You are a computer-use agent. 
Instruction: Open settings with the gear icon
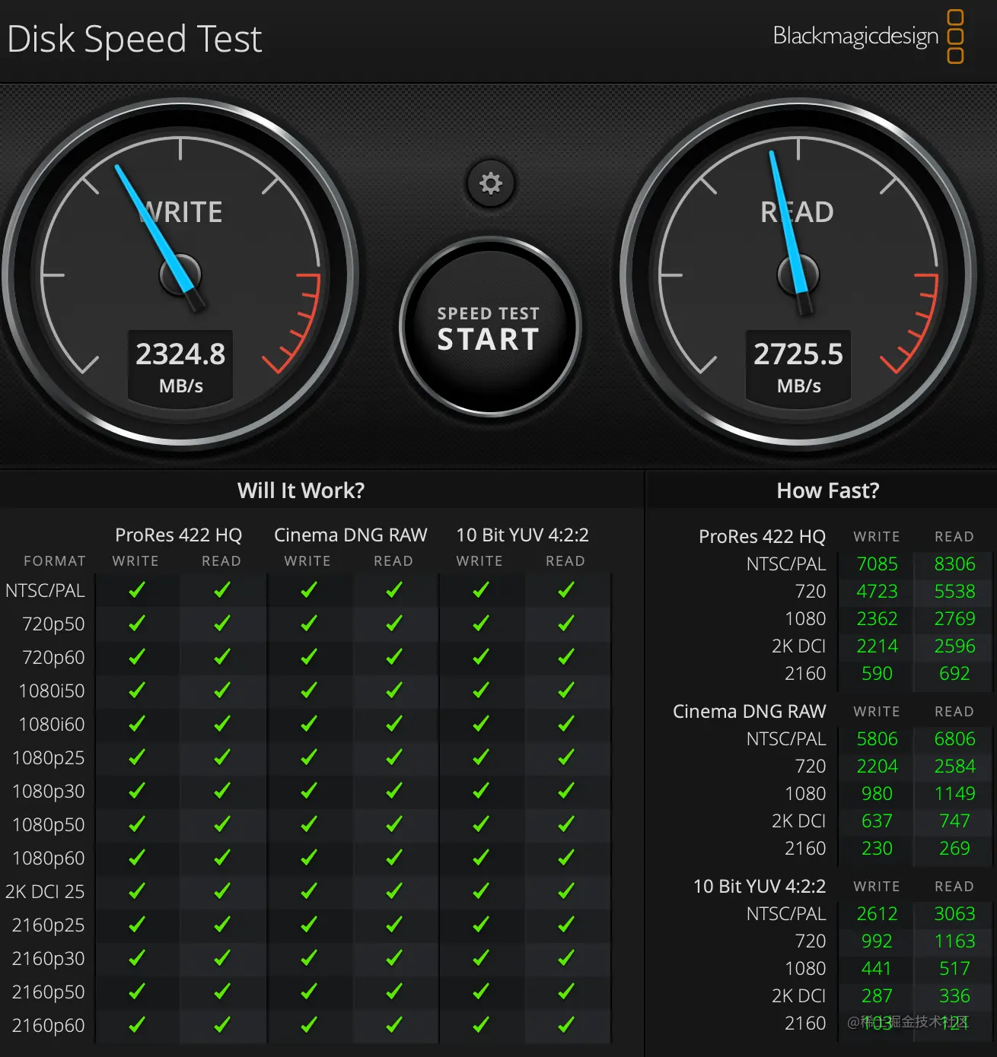[x=491, y=183]
